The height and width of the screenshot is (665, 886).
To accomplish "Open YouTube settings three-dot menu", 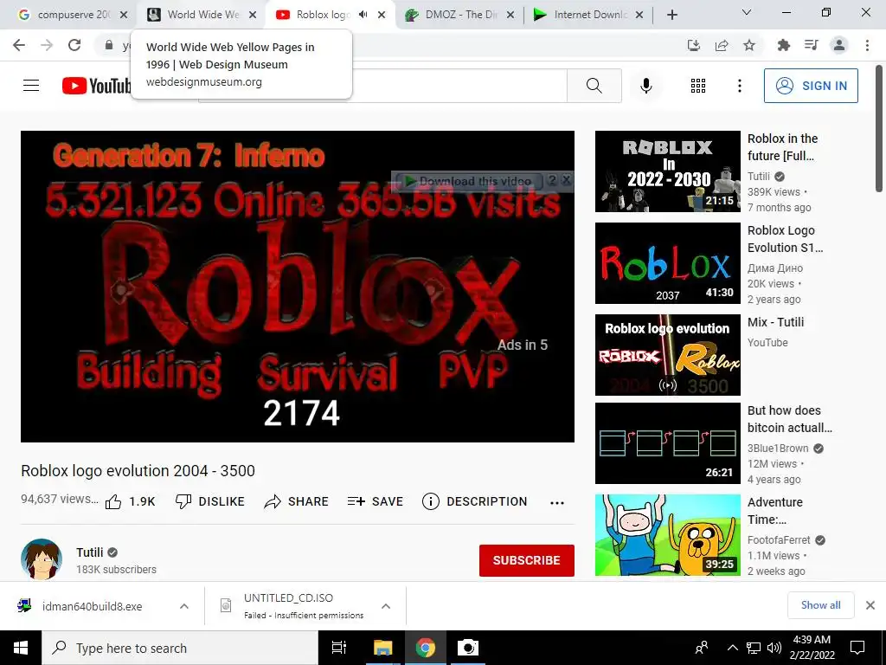I will pos(739,86).
